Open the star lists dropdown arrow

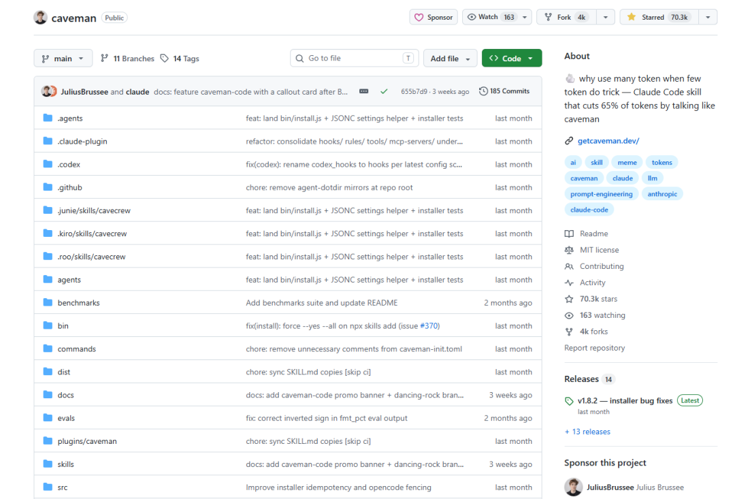708,17
